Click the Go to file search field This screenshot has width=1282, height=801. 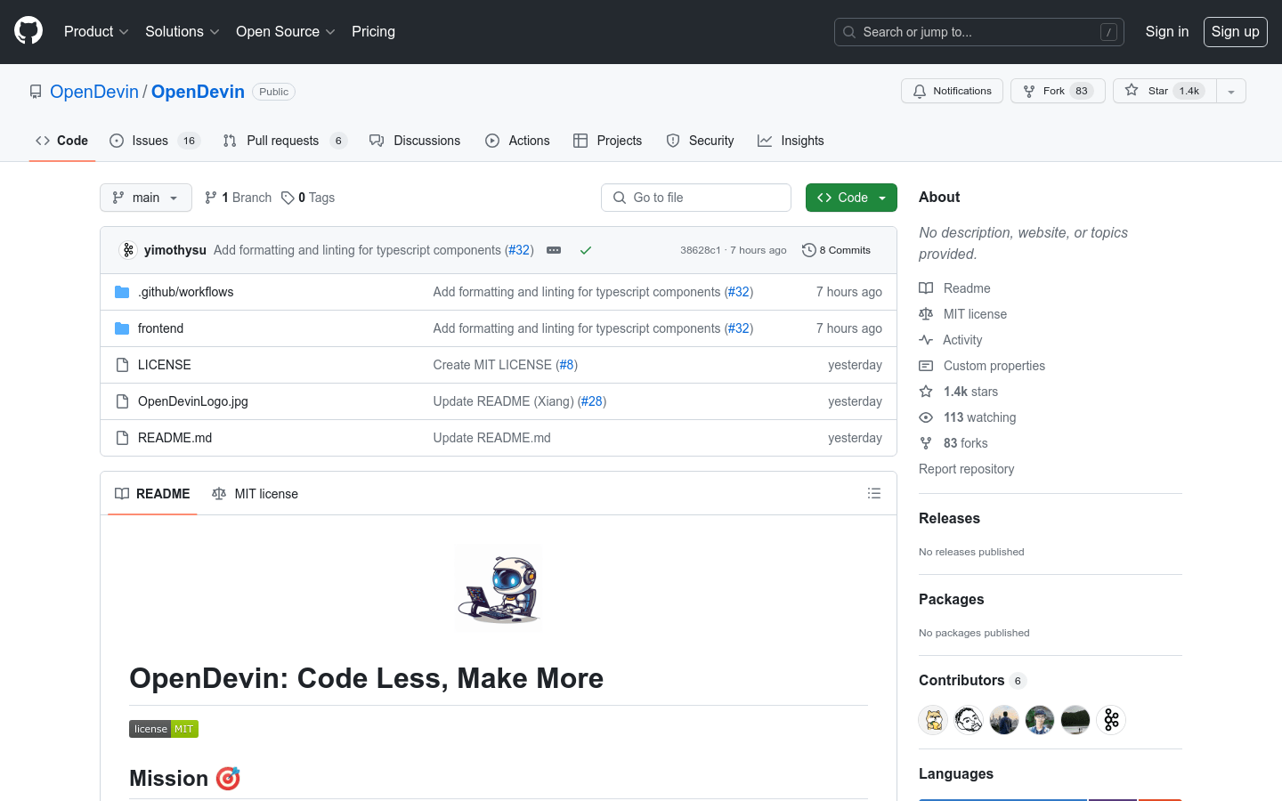tap(696, 198)
